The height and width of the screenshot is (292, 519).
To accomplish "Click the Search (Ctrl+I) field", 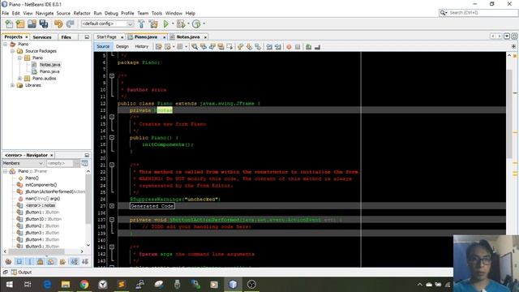I will pyautogui.click(x=478, y=13).
